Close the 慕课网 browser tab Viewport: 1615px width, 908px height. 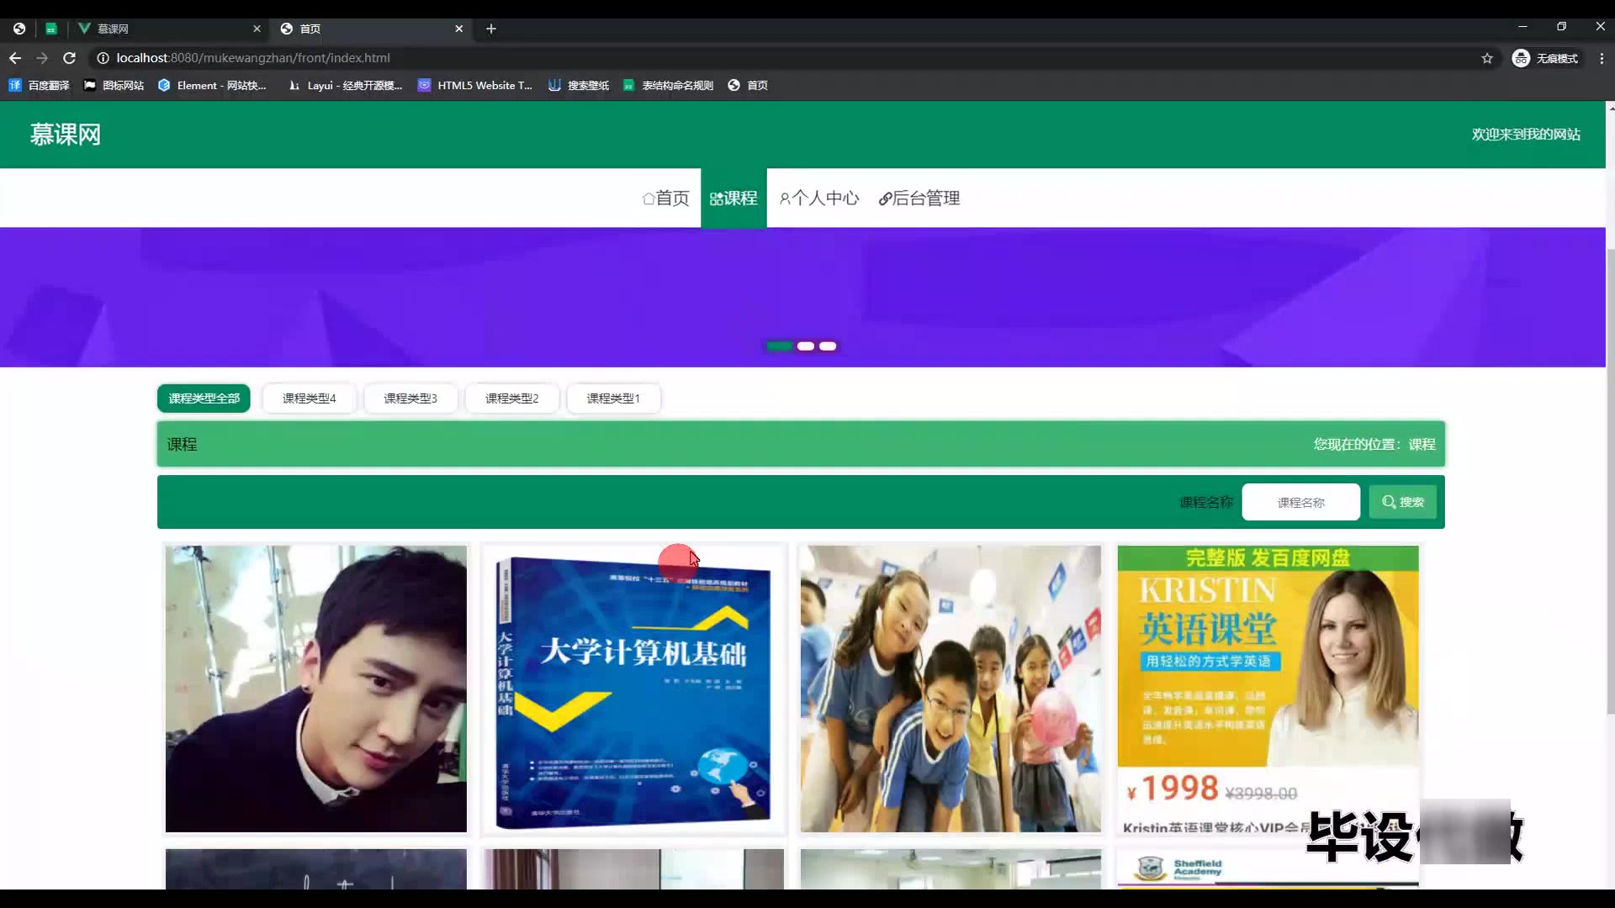click(x=257, y=29)
